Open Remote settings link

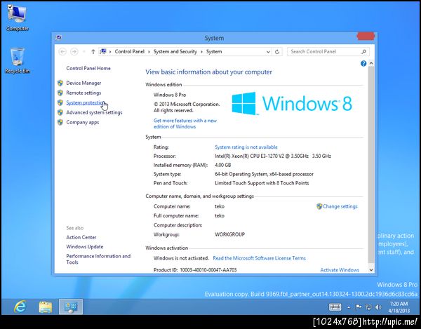pos(83,93)
